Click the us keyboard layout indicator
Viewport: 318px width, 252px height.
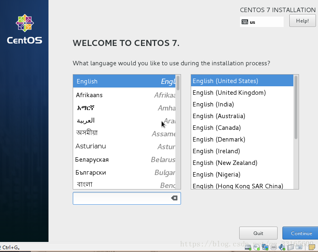pyautogui.click(x=261, y=22)
